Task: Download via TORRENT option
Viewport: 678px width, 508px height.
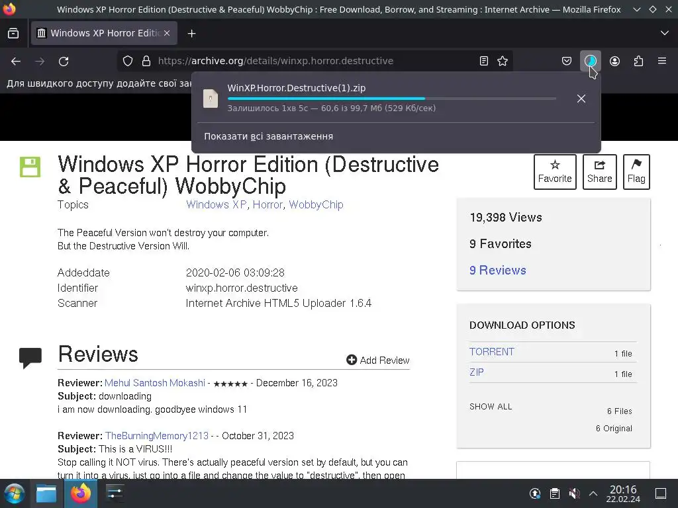Action: (492, 352)
